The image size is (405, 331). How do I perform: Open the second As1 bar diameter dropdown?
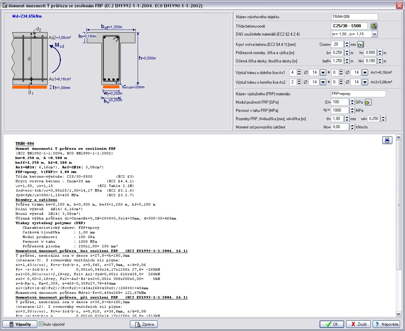[x=365, y=73]
